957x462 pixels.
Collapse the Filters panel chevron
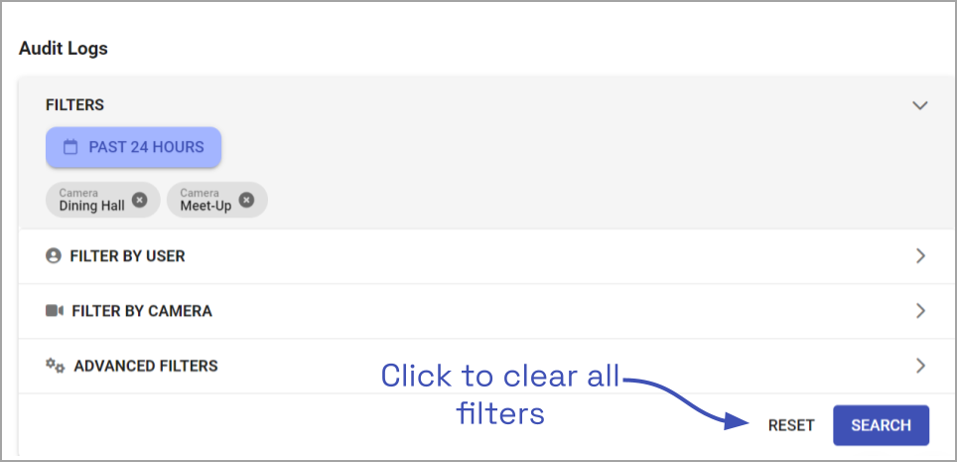pyautogui.click(x=920, y=105)
